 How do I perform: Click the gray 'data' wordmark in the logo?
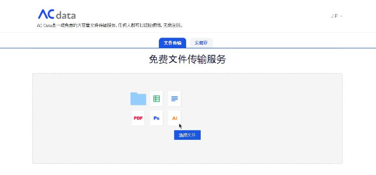66,15
